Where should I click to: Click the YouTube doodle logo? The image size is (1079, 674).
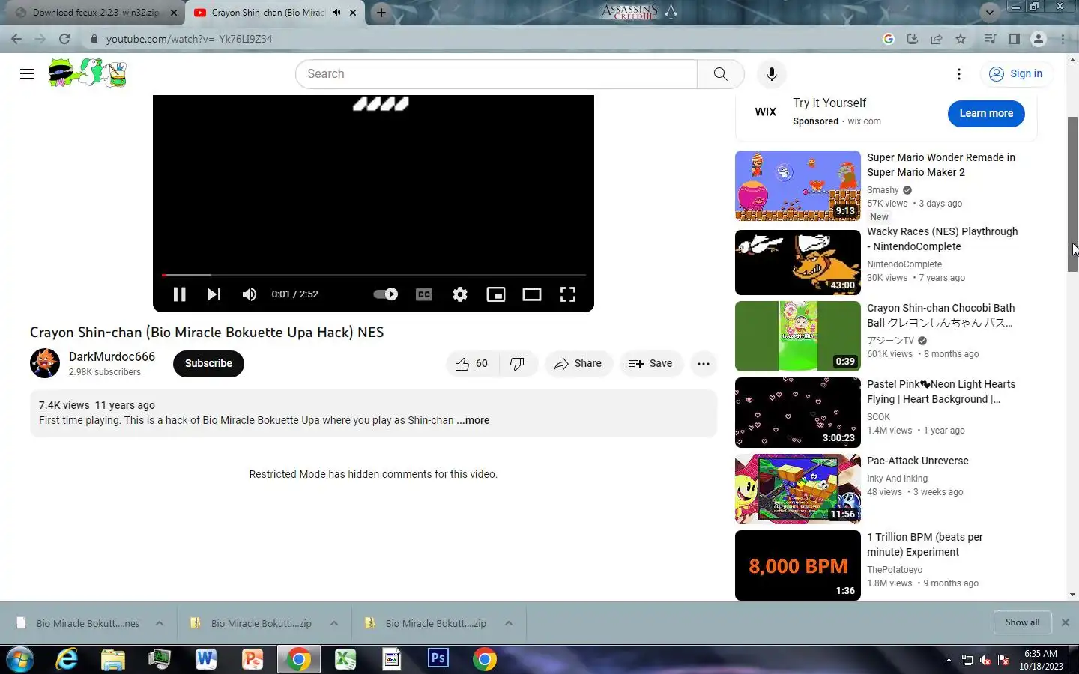tap(88, 73)
